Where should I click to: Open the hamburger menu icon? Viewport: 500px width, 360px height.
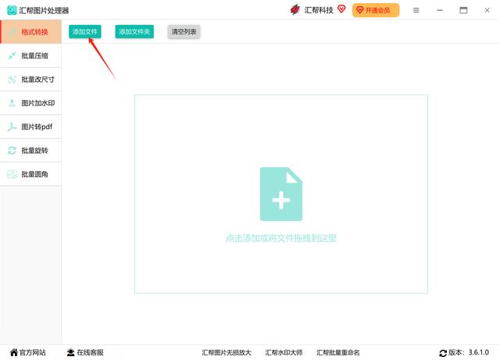click(x=416, y=10)
